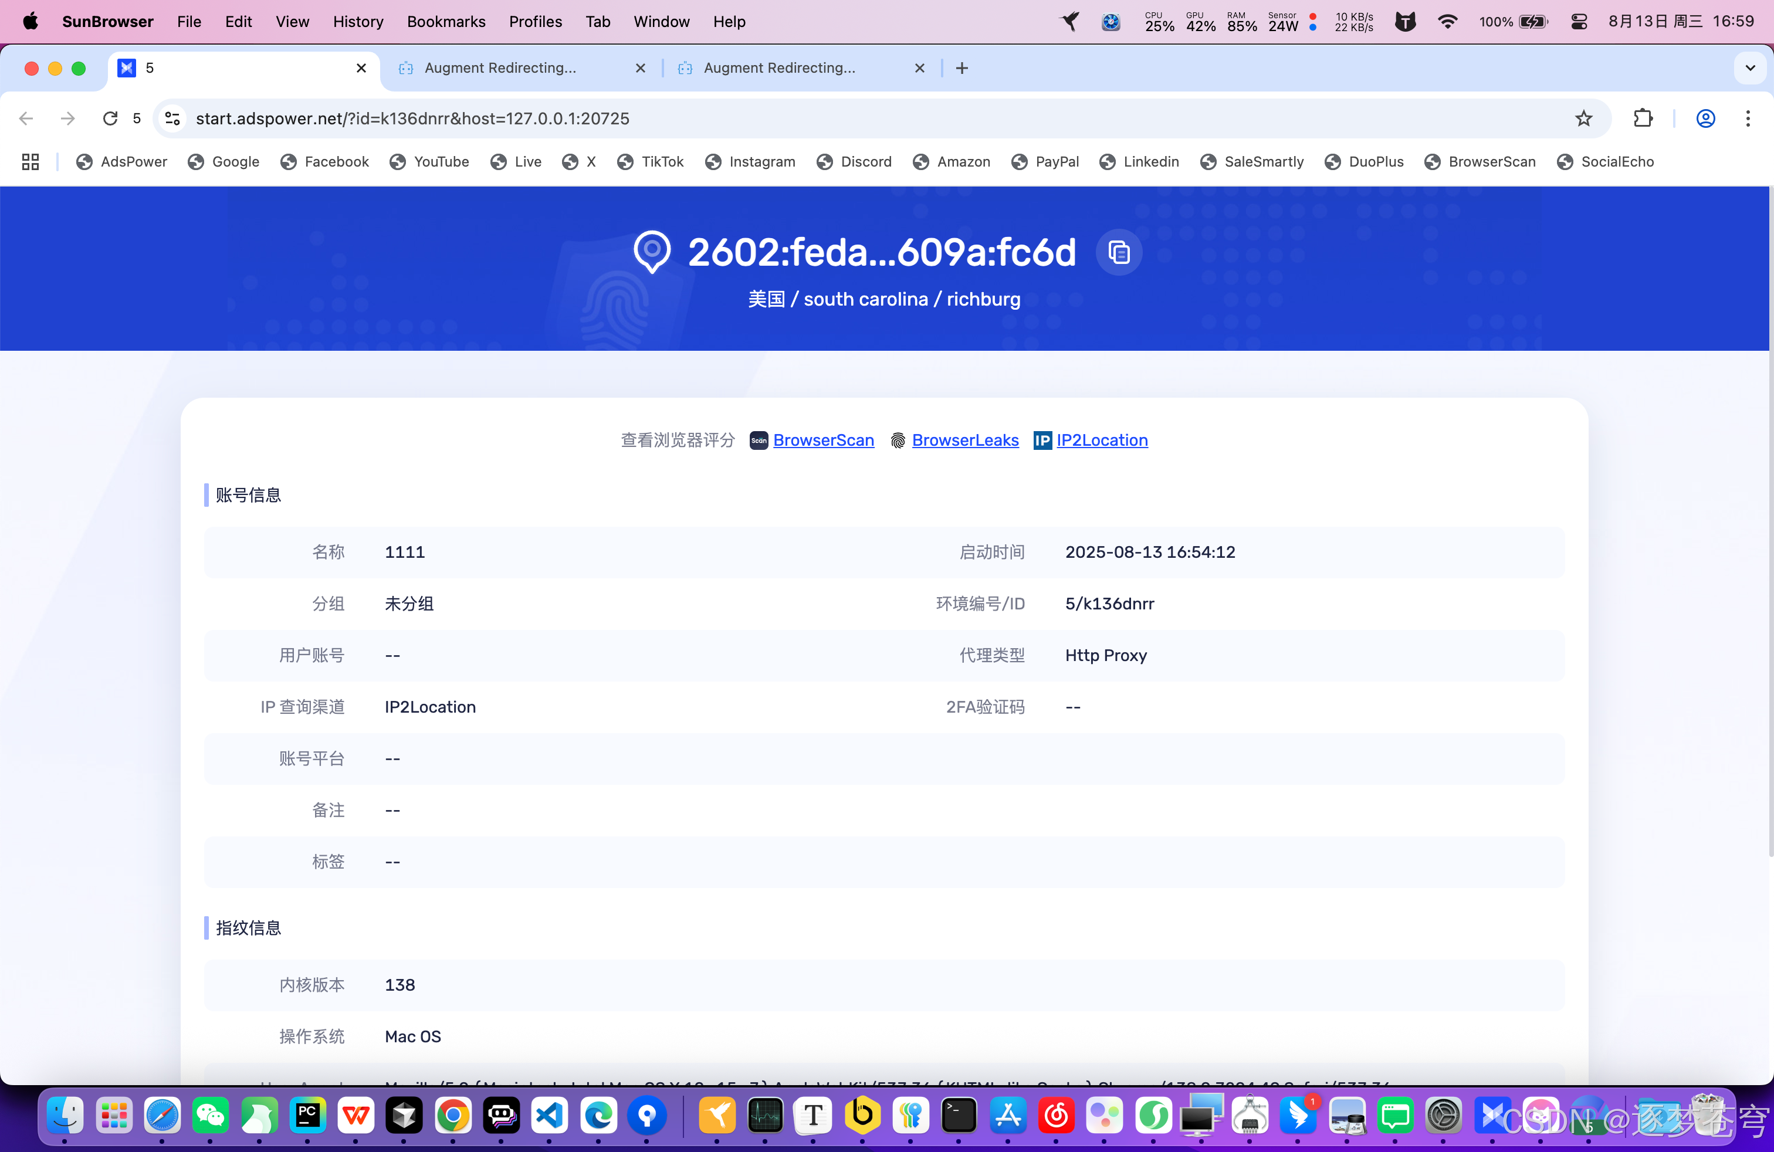This screenshot has width=1774, height=1152.
Task: Open the macOS Control Center toggle icon
Action: click(x=1579, y=22)
